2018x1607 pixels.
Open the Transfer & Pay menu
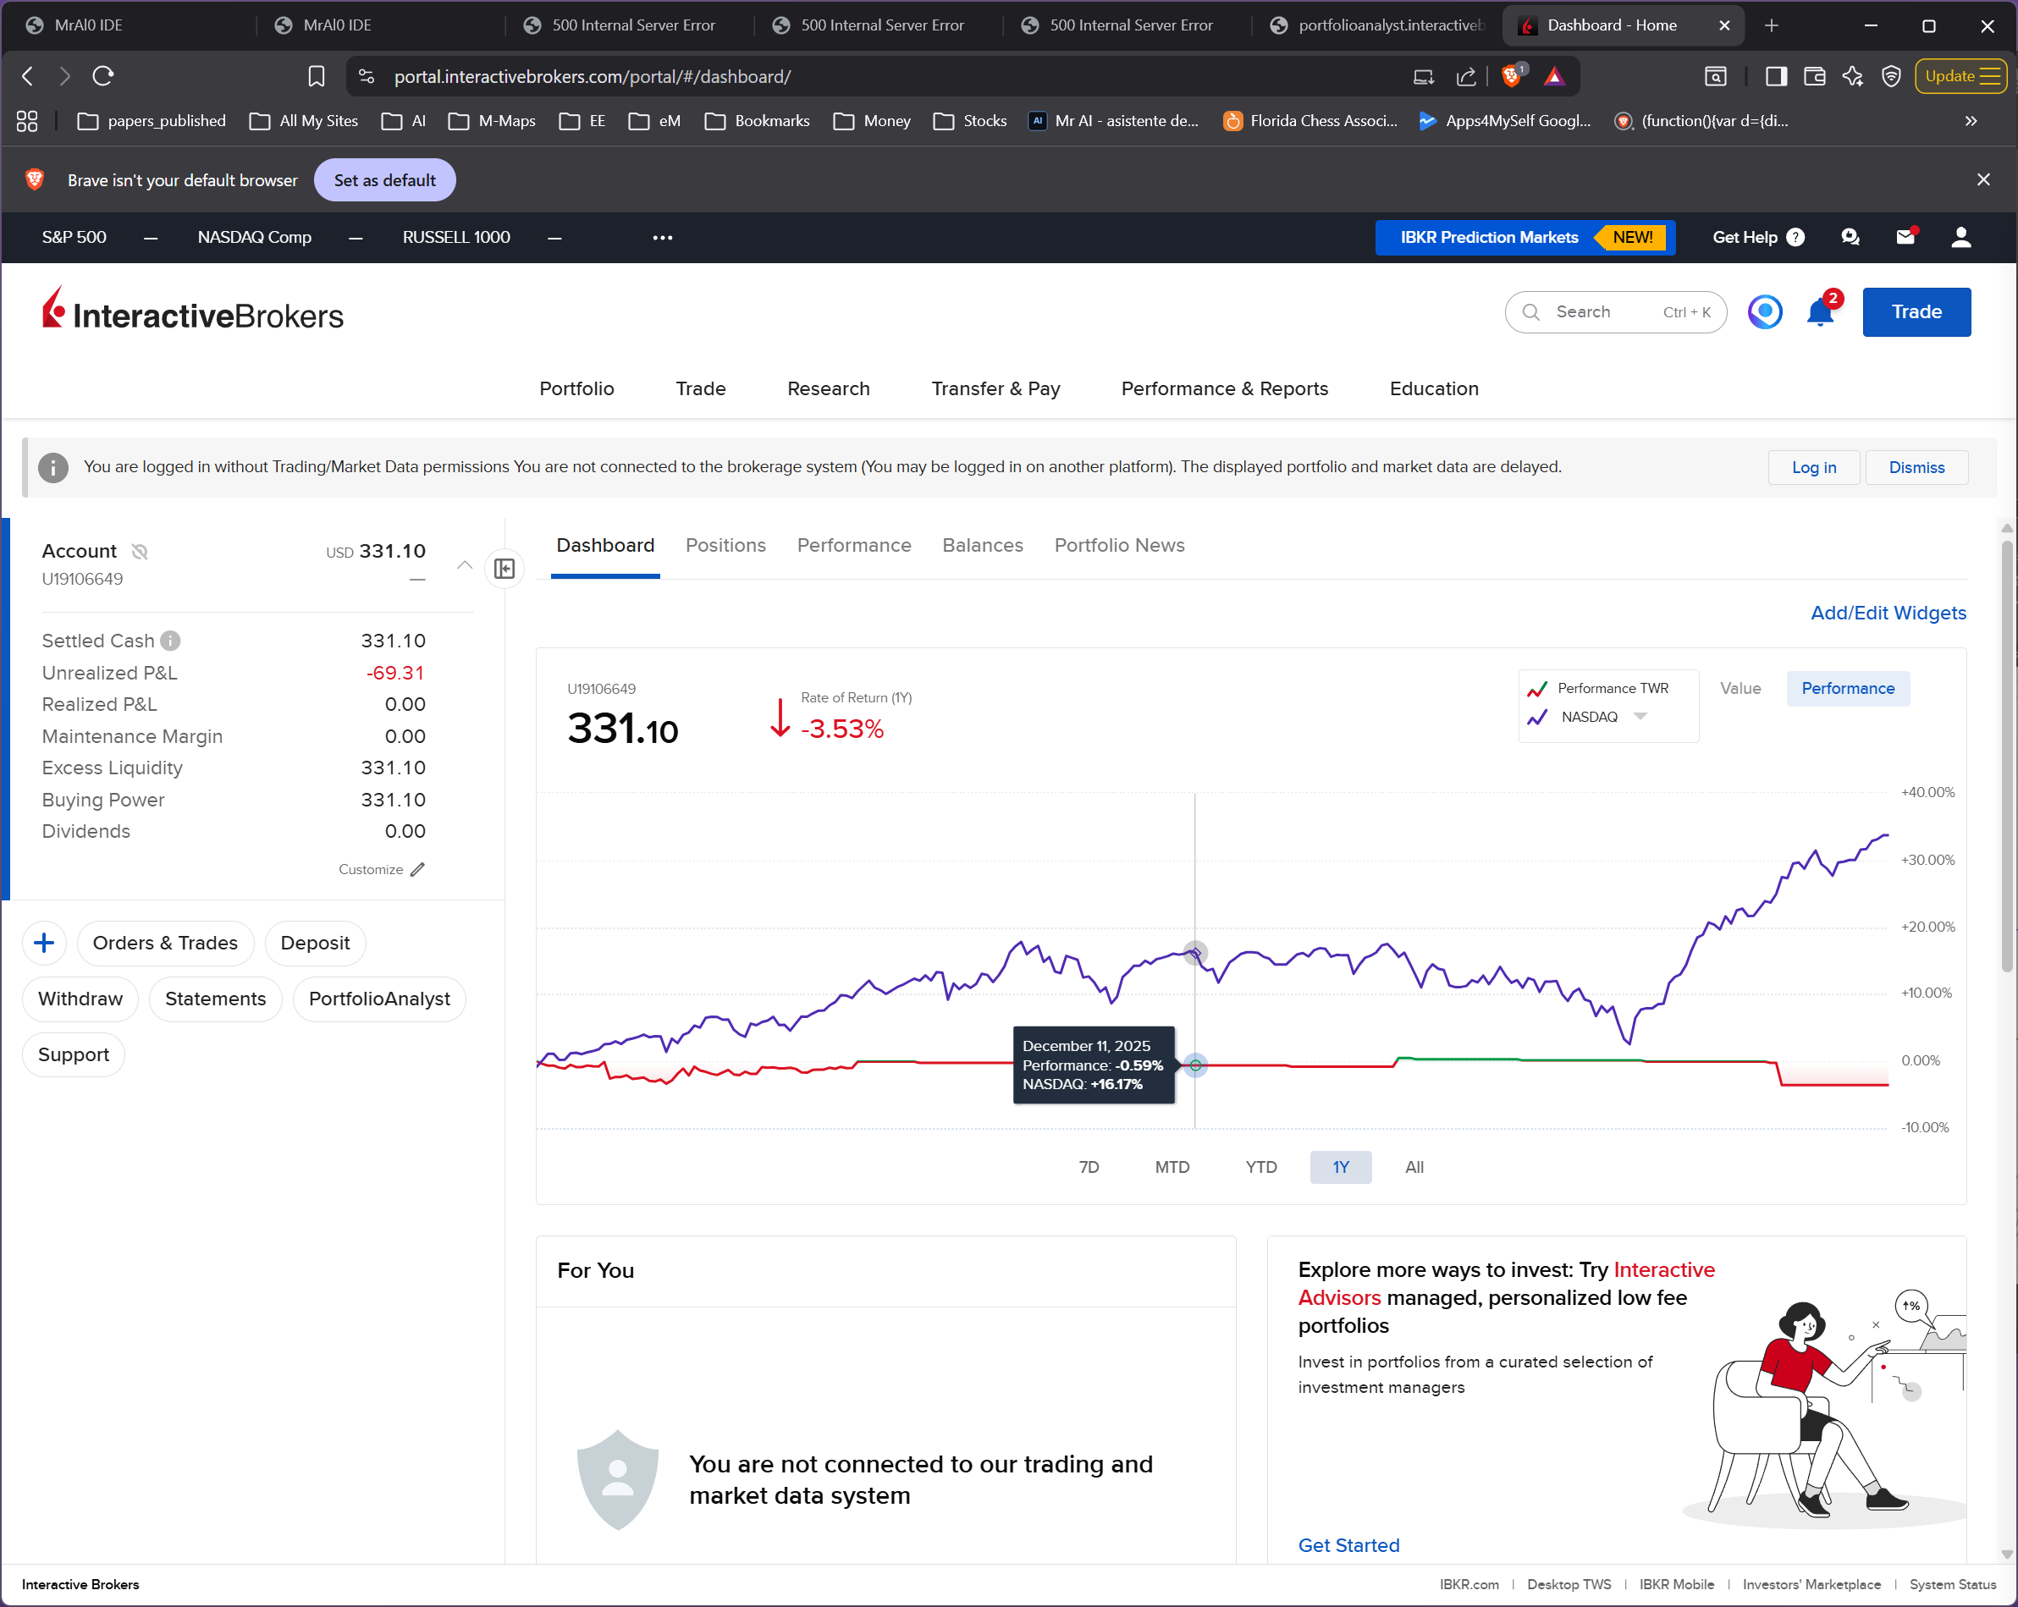996,388
